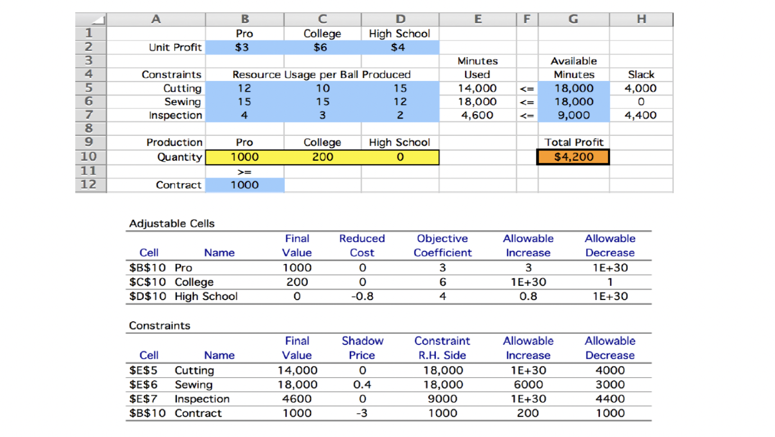Select the $D$10 High School reduced cost of -0.8
This screenshot has height=437, width=775.
pyautogui.click(x=362, y=296)
